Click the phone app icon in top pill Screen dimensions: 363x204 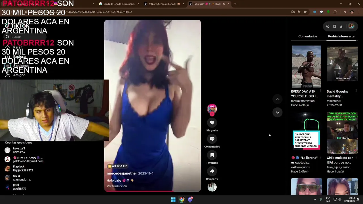[x=335, y=26]
